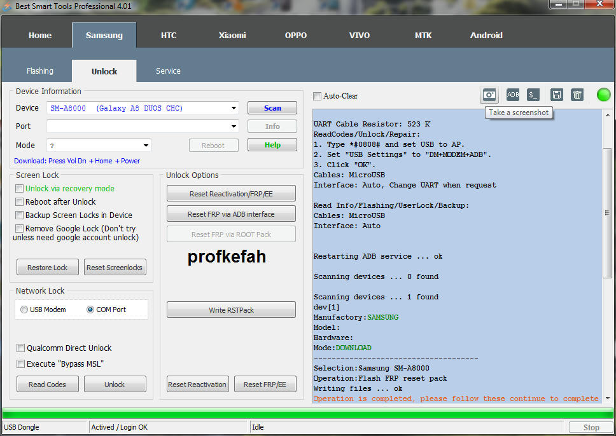The height and width of the screenshot is (436, 616).
Task: Click the app icon in title bar
Action: 6,6
